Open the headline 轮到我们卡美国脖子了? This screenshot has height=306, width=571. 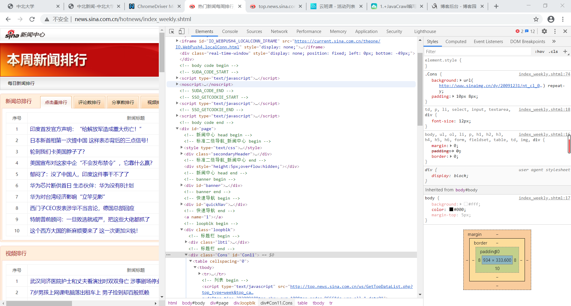pos(57,152)
